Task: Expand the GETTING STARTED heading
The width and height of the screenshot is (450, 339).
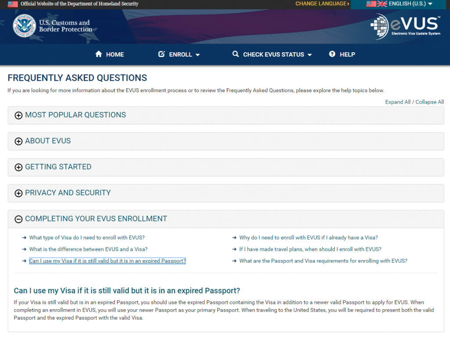Action: (58, 167)
